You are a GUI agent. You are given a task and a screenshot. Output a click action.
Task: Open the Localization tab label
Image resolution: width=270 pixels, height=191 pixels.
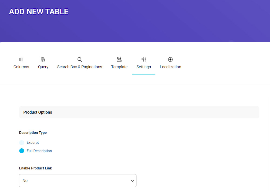coord(170,67)
